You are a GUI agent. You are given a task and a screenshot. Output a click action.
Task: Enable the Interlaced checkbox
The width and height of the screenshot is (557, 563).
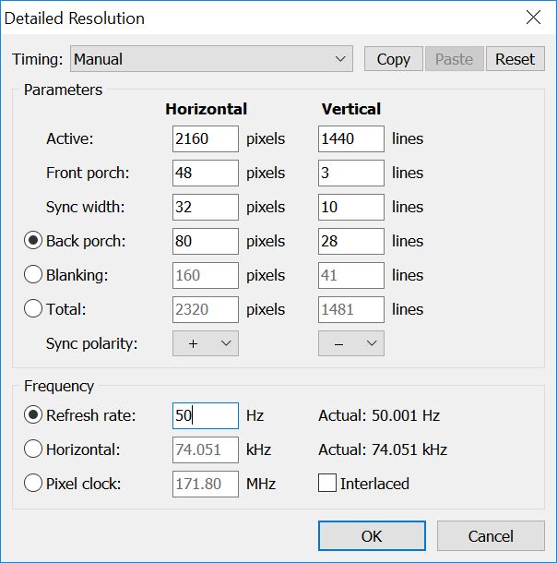327,484
